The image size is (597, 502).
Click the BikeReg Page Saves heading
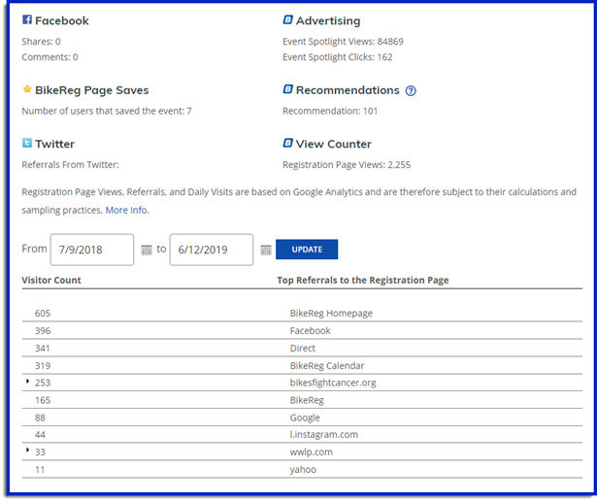[x=92, y=90]
